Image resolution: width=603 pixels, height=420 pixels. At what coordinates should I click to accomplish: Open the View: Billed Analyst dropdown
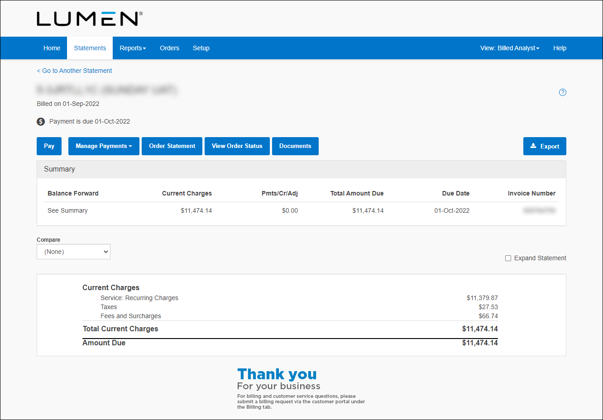(510, 48)
